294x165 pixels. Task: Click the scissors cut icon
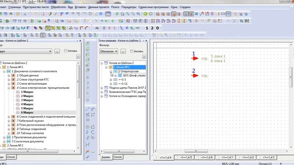[x=25, y=14]
